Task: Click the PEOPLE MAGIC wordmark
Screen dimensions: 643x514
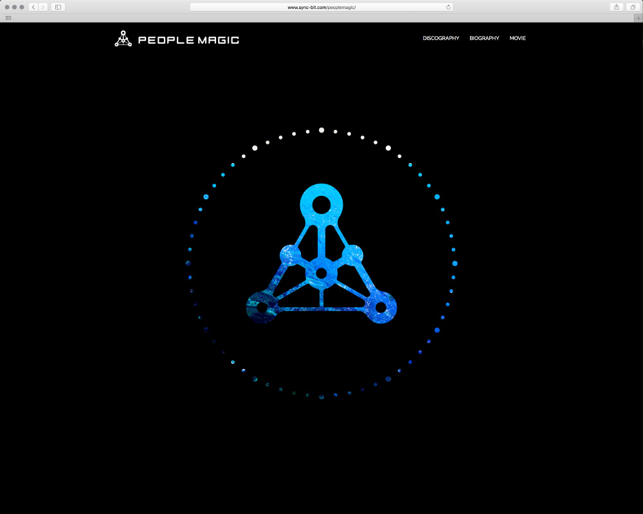Action: pos(188,40)
